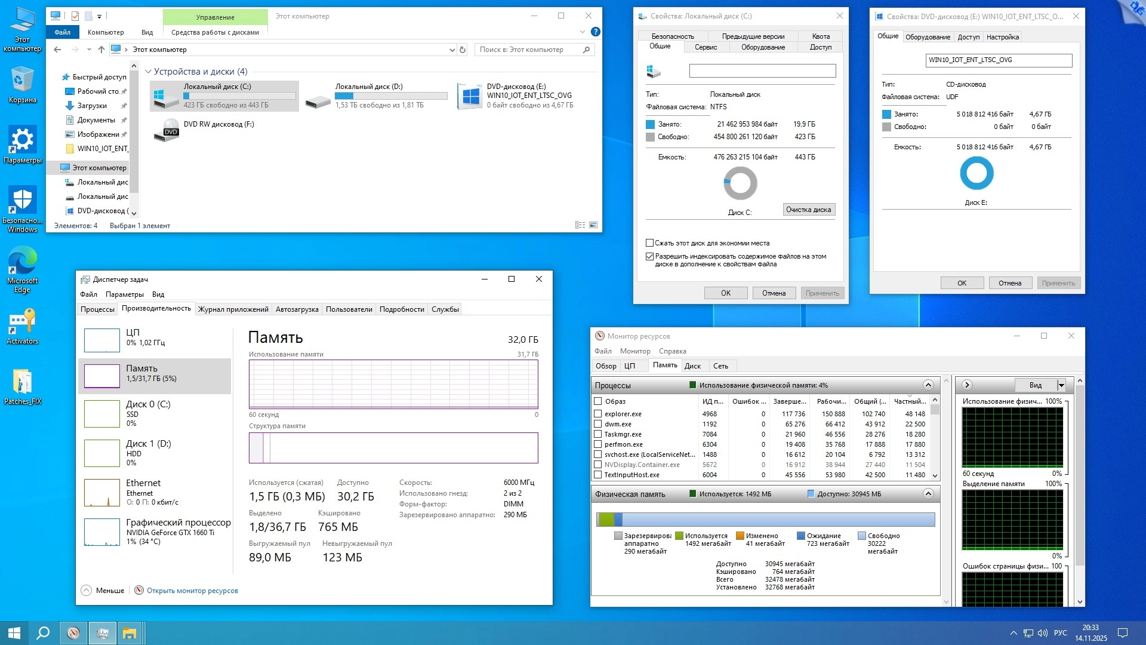Open the Disk tab in Resource Monitor
Screen dimensions: 1146x645
[692, 366]
